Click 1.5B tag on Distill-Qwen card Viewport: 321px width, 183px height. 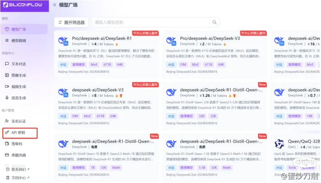[x=202, y=168]
